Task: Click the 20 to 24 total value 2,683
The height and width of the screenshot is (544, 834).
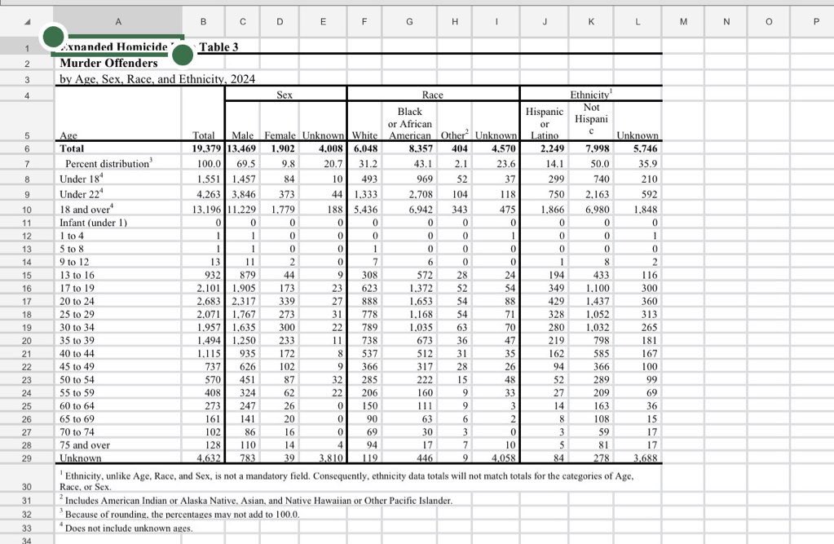Action: (209, 301)
